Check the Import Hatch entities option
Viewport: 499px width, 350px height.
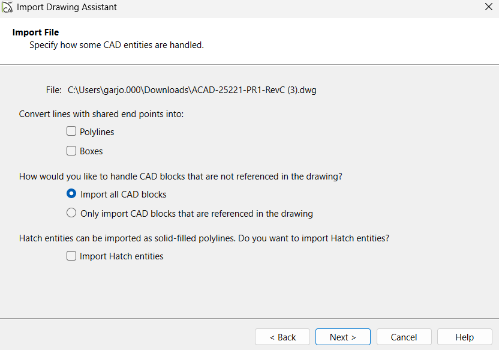coord(71,256)
